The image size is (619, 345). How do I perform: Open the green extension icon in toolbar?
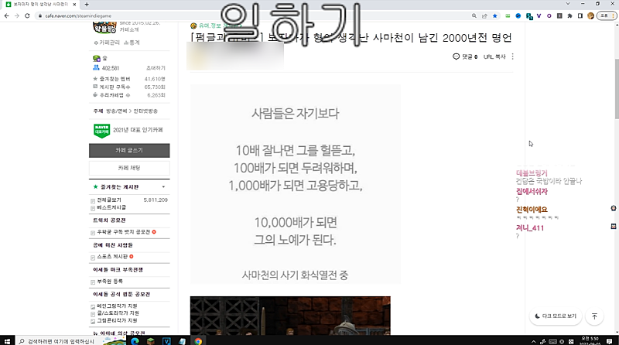click(x=508, y=15)
